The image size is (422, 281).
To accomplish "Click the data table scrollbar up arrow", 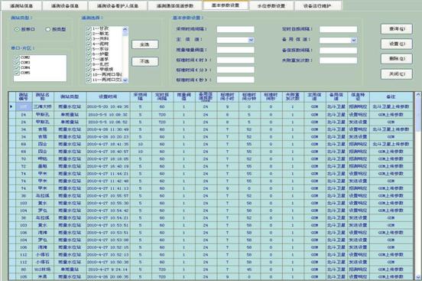I will 418,95.
